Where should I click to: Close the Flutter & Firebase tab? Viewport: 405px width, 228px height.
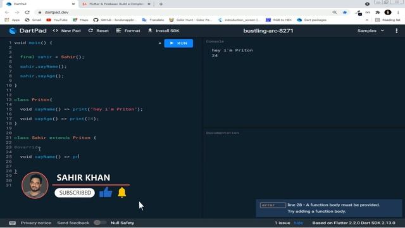[x=149, y=4]
